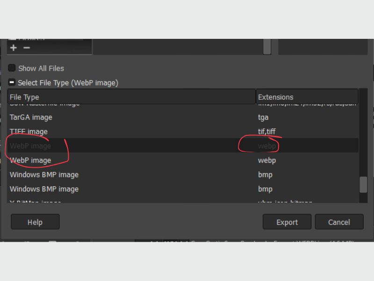Select the partially visible X BitMap image row
The image size is (374, 281).
(x=36, y=201)
